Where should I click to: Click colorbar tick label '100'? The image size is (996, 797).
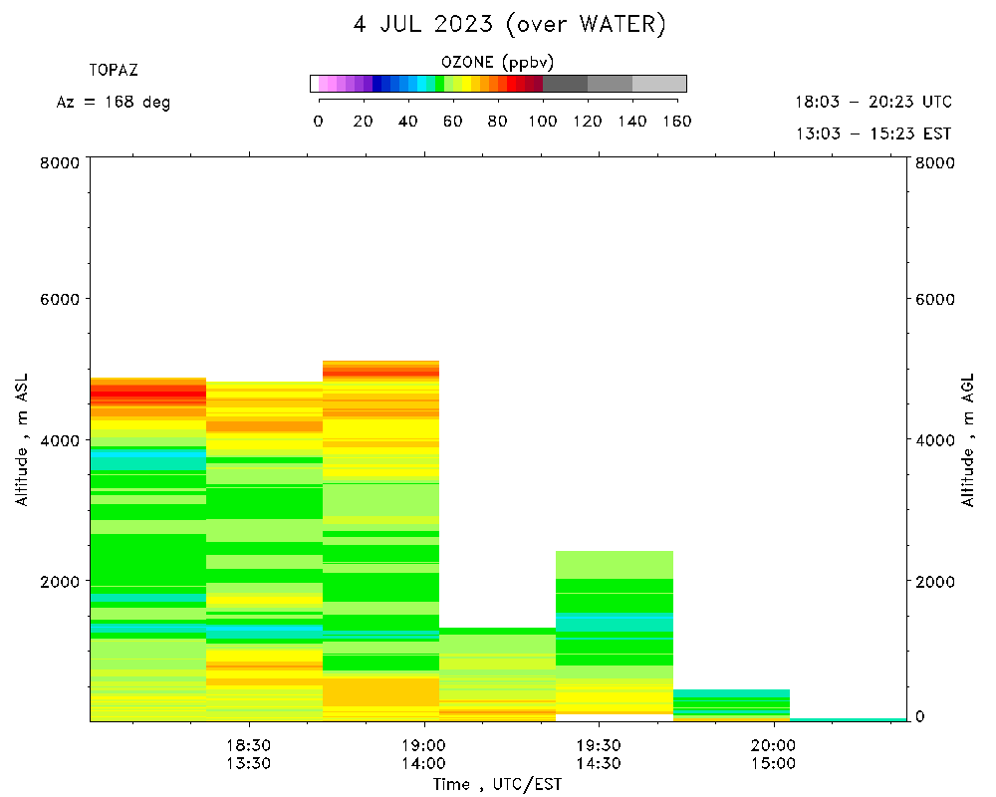(x=543, y=122)
